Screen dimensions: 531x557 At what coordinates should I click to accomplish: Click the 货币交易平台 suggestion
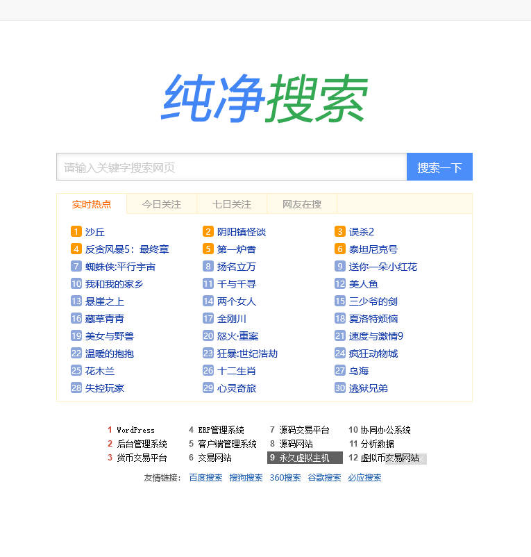tap(142, 458)
